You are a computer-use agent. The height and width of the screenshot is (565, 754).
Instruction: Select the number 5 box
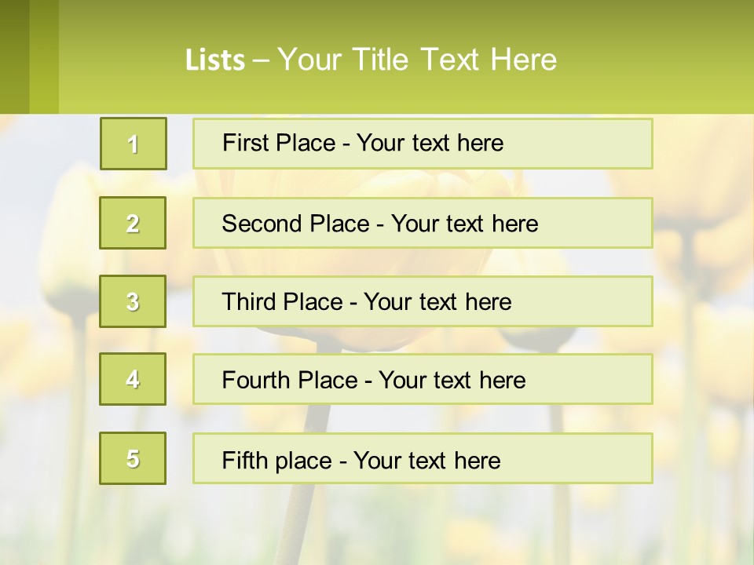click(133, 458)
